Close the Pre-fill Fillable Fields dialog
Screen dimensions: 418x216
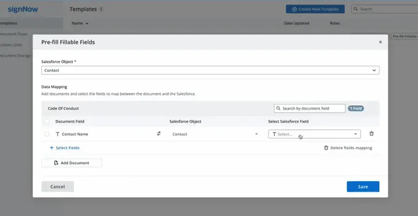[380, 42]
